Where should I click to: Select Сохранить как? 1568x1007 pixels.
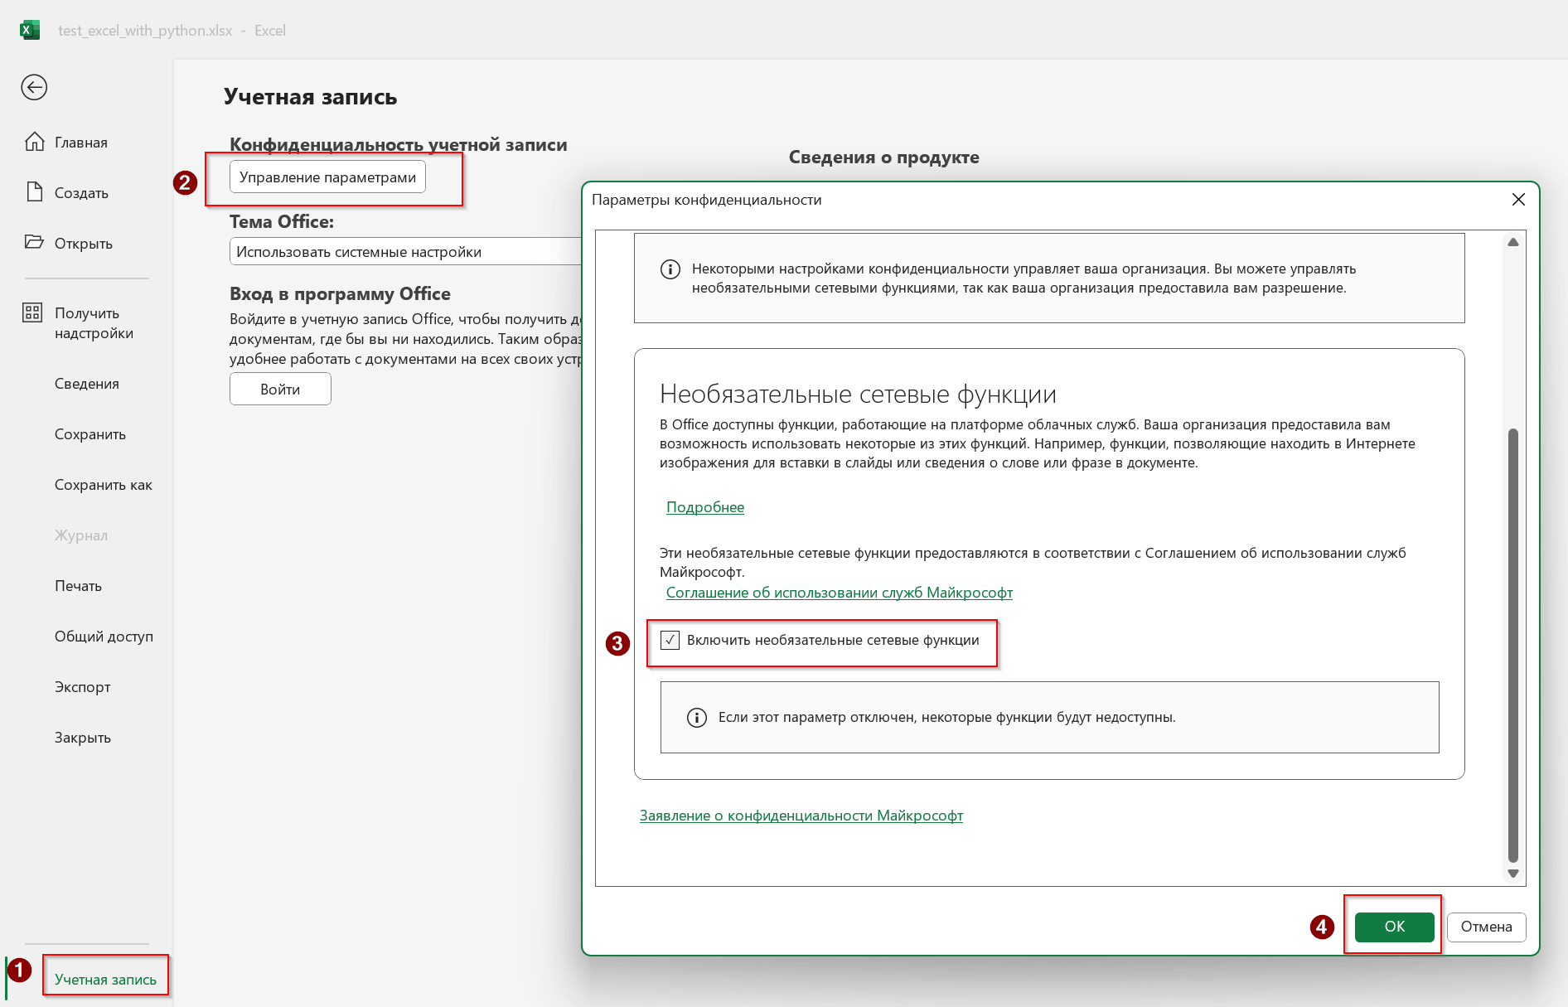tap(104, 485)
